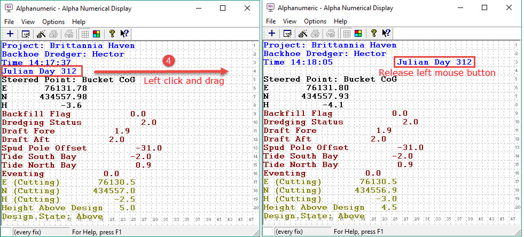The height and width of the screenshot is (237, 524).
Task: Select the H value -3.6
Action: tap(71, 106)
